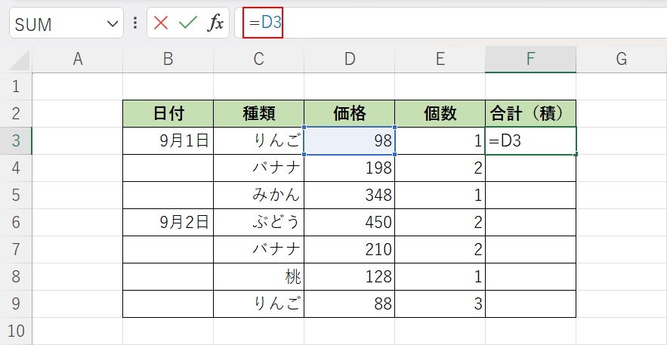Click cell containing 桃

click(x=258, y=276)
